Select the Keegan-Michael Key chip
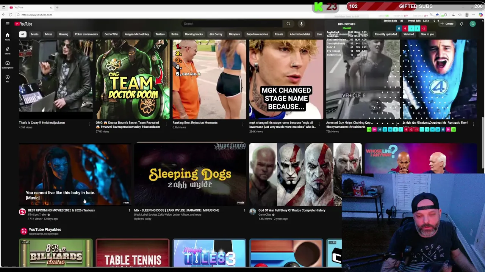 coord(136,34)
